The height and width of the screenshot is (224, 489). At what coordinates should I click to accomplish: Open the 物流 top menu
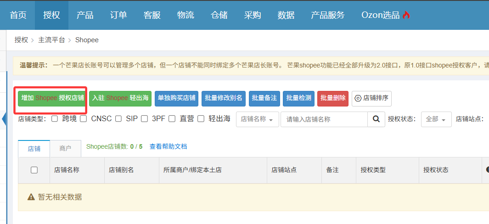(x=185, y=15)
